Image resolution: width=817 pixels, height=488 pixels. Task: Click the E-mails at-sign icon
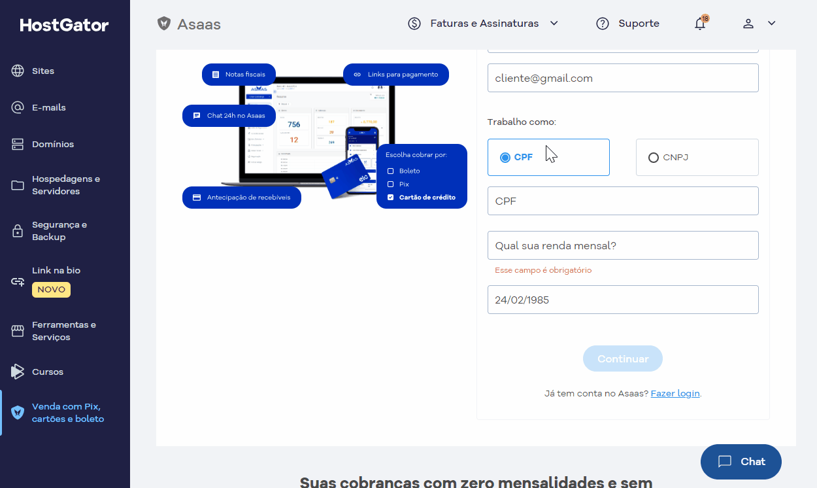(18, 107)
